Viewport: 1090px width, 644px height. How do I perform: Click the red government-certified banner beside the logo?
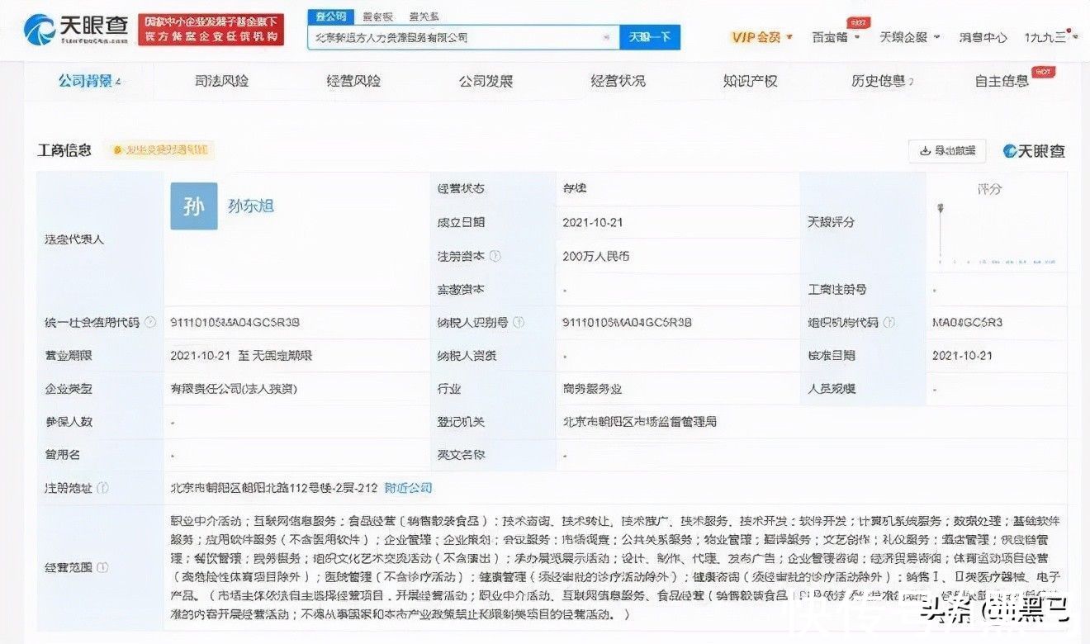click(x=209, y=29)
